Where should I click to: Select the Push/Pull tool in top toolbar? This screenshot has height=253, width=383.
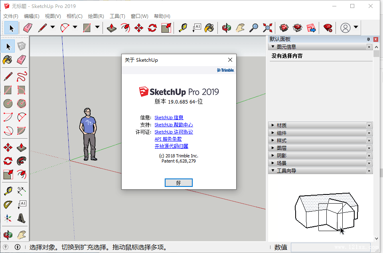click(x=112, y=28)
